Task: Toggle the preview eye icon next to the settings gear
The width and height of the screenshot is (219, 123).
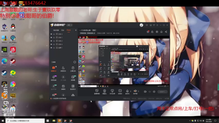Action: (150, 92)
